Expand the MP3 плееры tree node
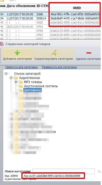 click(x=16, y=82)
